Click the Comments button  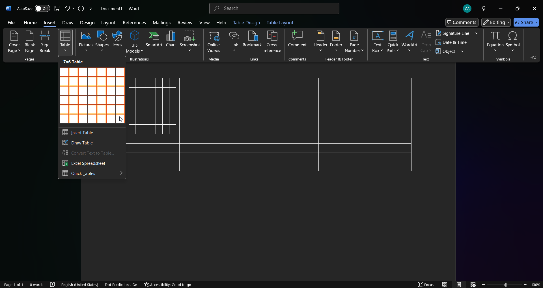[462, 22]
